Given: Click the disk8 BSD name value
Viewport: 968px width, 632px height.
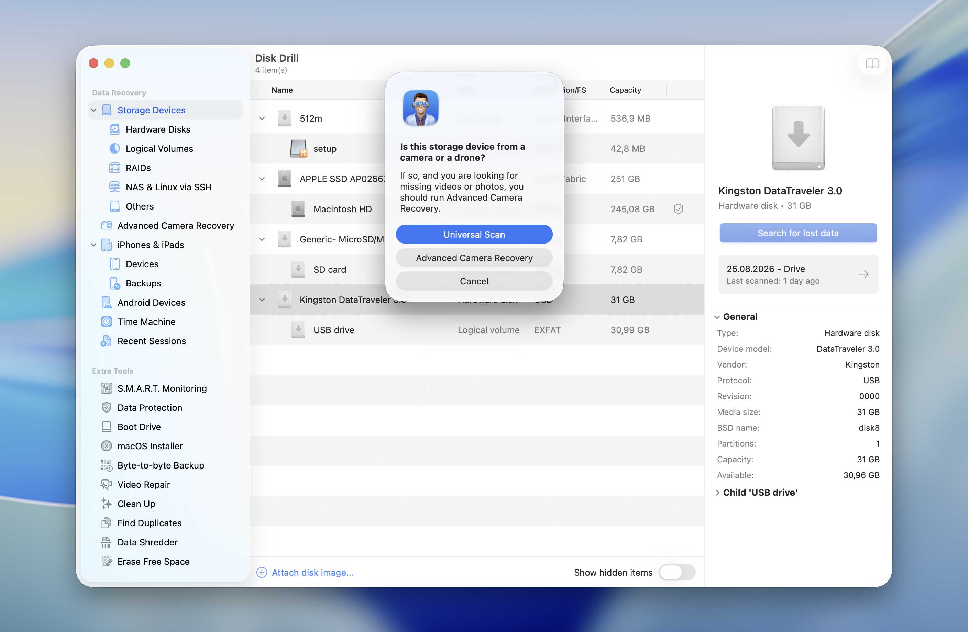Looking at the screenshot, I should coord(869,428).
